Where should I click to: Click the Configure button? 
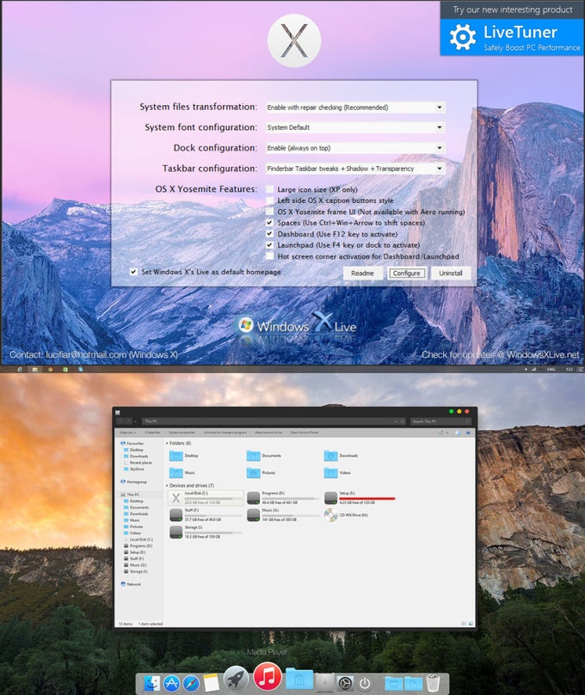click(406, 273)
